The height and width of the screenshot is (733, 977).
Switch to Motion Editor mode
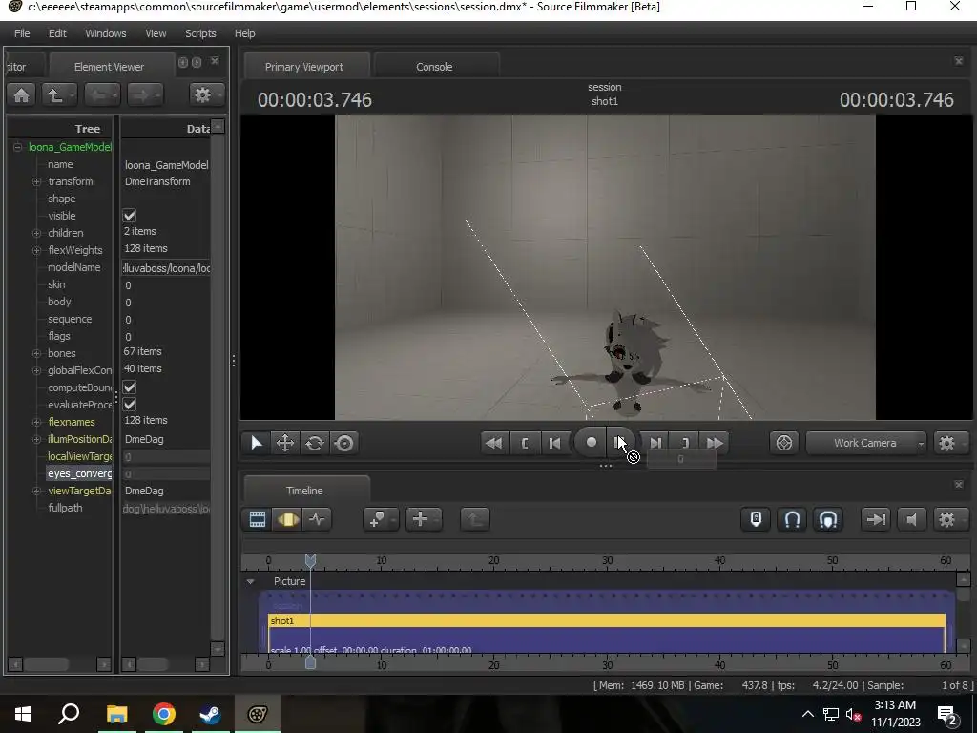click(287, 519)
